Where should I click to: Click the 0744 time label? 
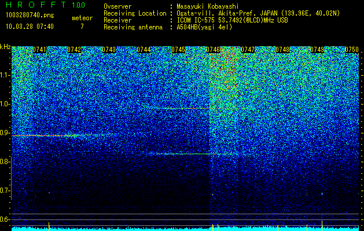tap(144, 50)
